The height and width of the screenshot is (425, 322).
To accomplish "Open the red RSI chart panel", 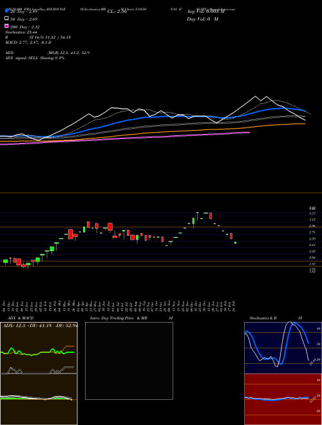I will [283, 399].
